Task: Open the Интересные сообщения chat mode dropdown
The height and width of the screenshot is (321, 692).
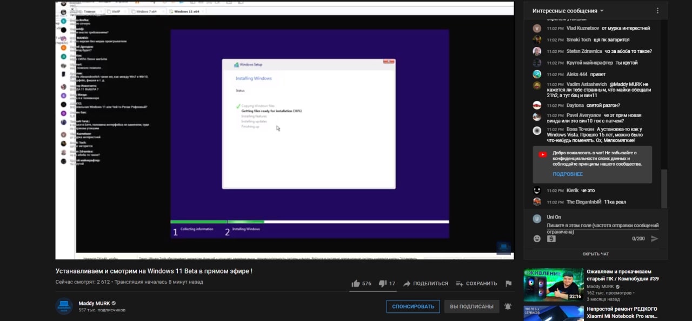Action: coord(568,11)
